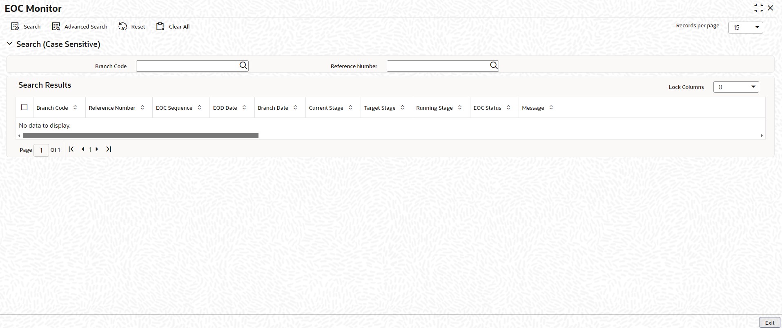Toggle the select-all rows checkbox
782x328 pixels.
tap(25, 107)
